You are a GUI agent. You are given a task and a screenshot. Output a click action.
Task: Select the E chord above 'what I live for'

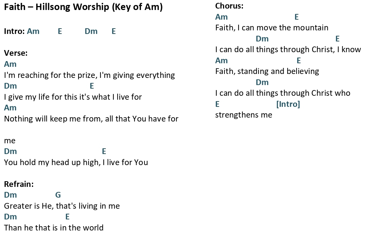click(x=92, y=86)
